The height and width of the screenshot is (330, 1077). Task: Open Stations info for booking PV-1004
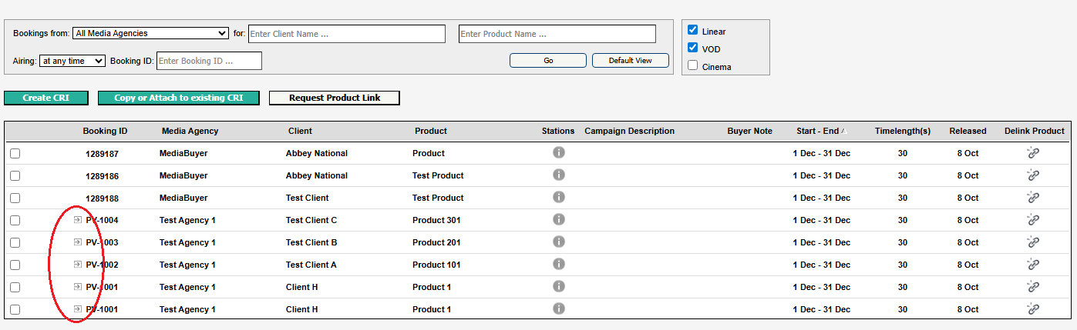pyautogui.click(x=559, y=219)
